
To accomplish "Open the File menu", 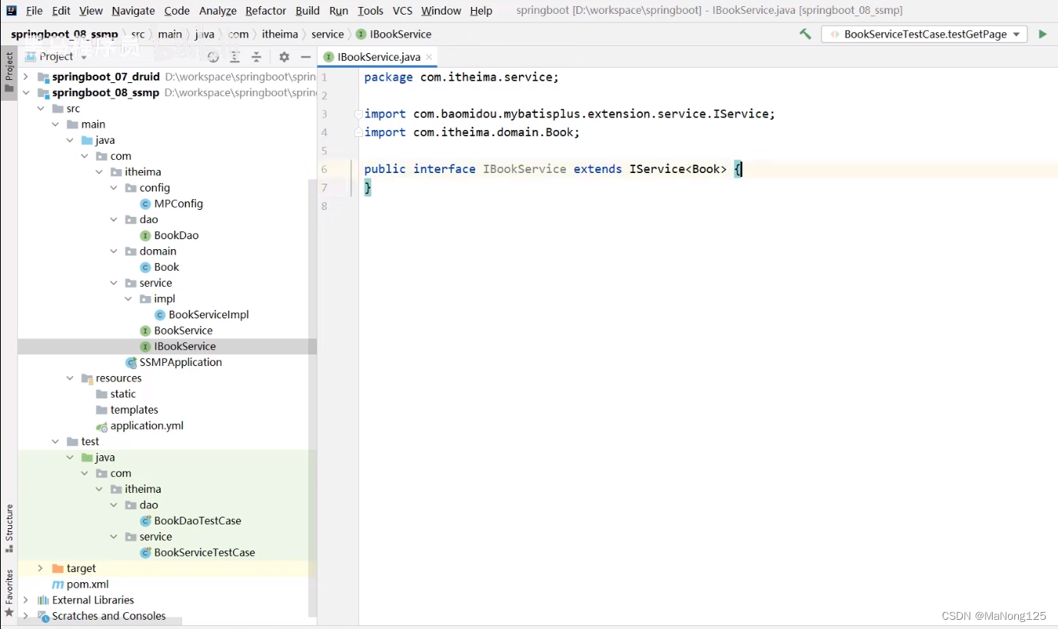I will coord(34,11).
